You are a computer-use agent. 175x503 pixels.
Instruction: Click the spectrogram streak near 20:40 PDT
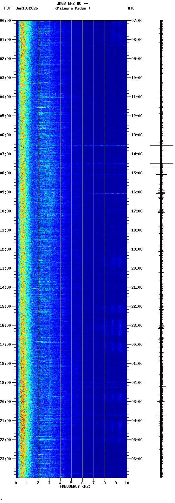[x=98, y=415]
